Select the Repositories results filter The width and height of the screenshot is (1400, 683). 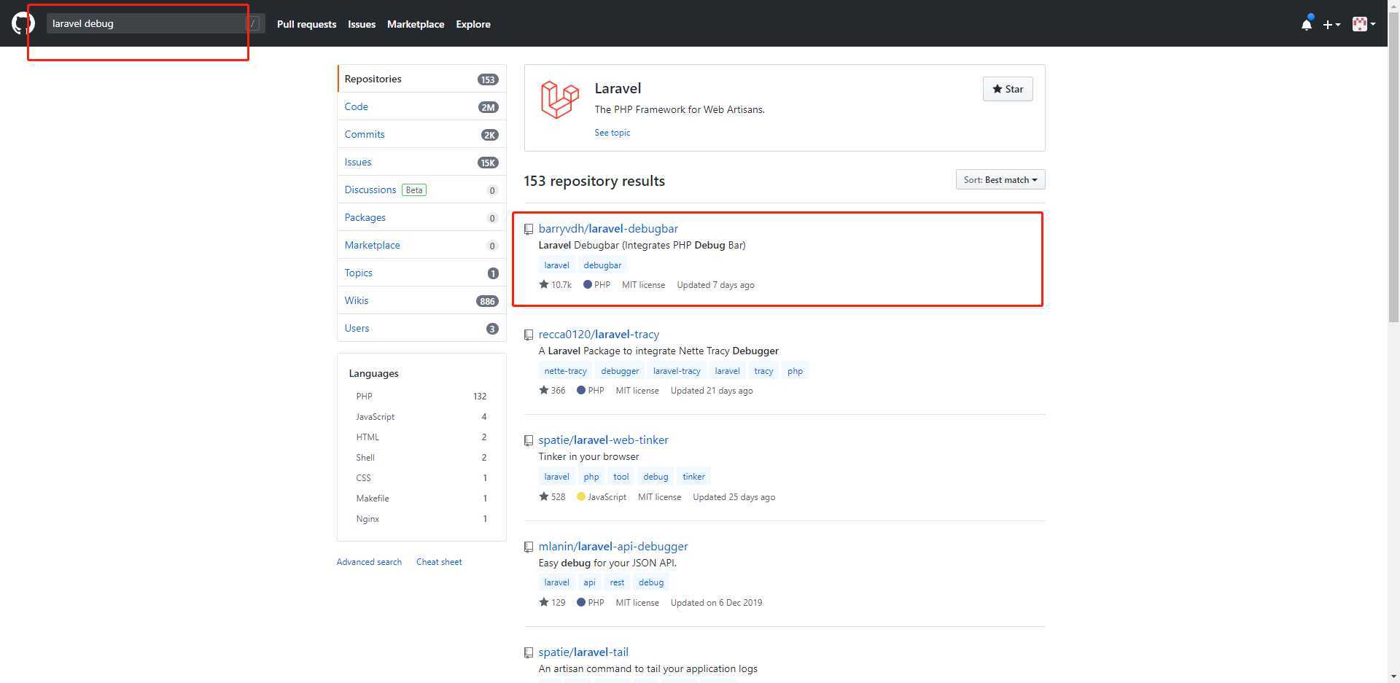(421, 79)
